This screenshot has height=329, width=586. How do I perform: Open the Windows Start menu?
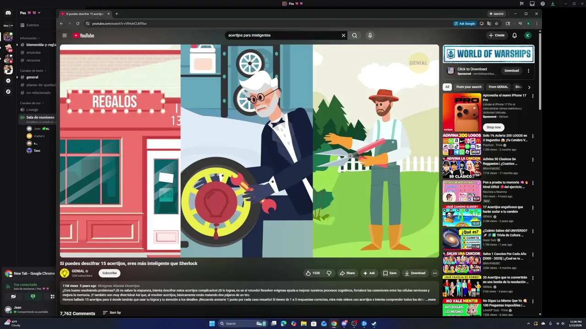coord(212,324)
